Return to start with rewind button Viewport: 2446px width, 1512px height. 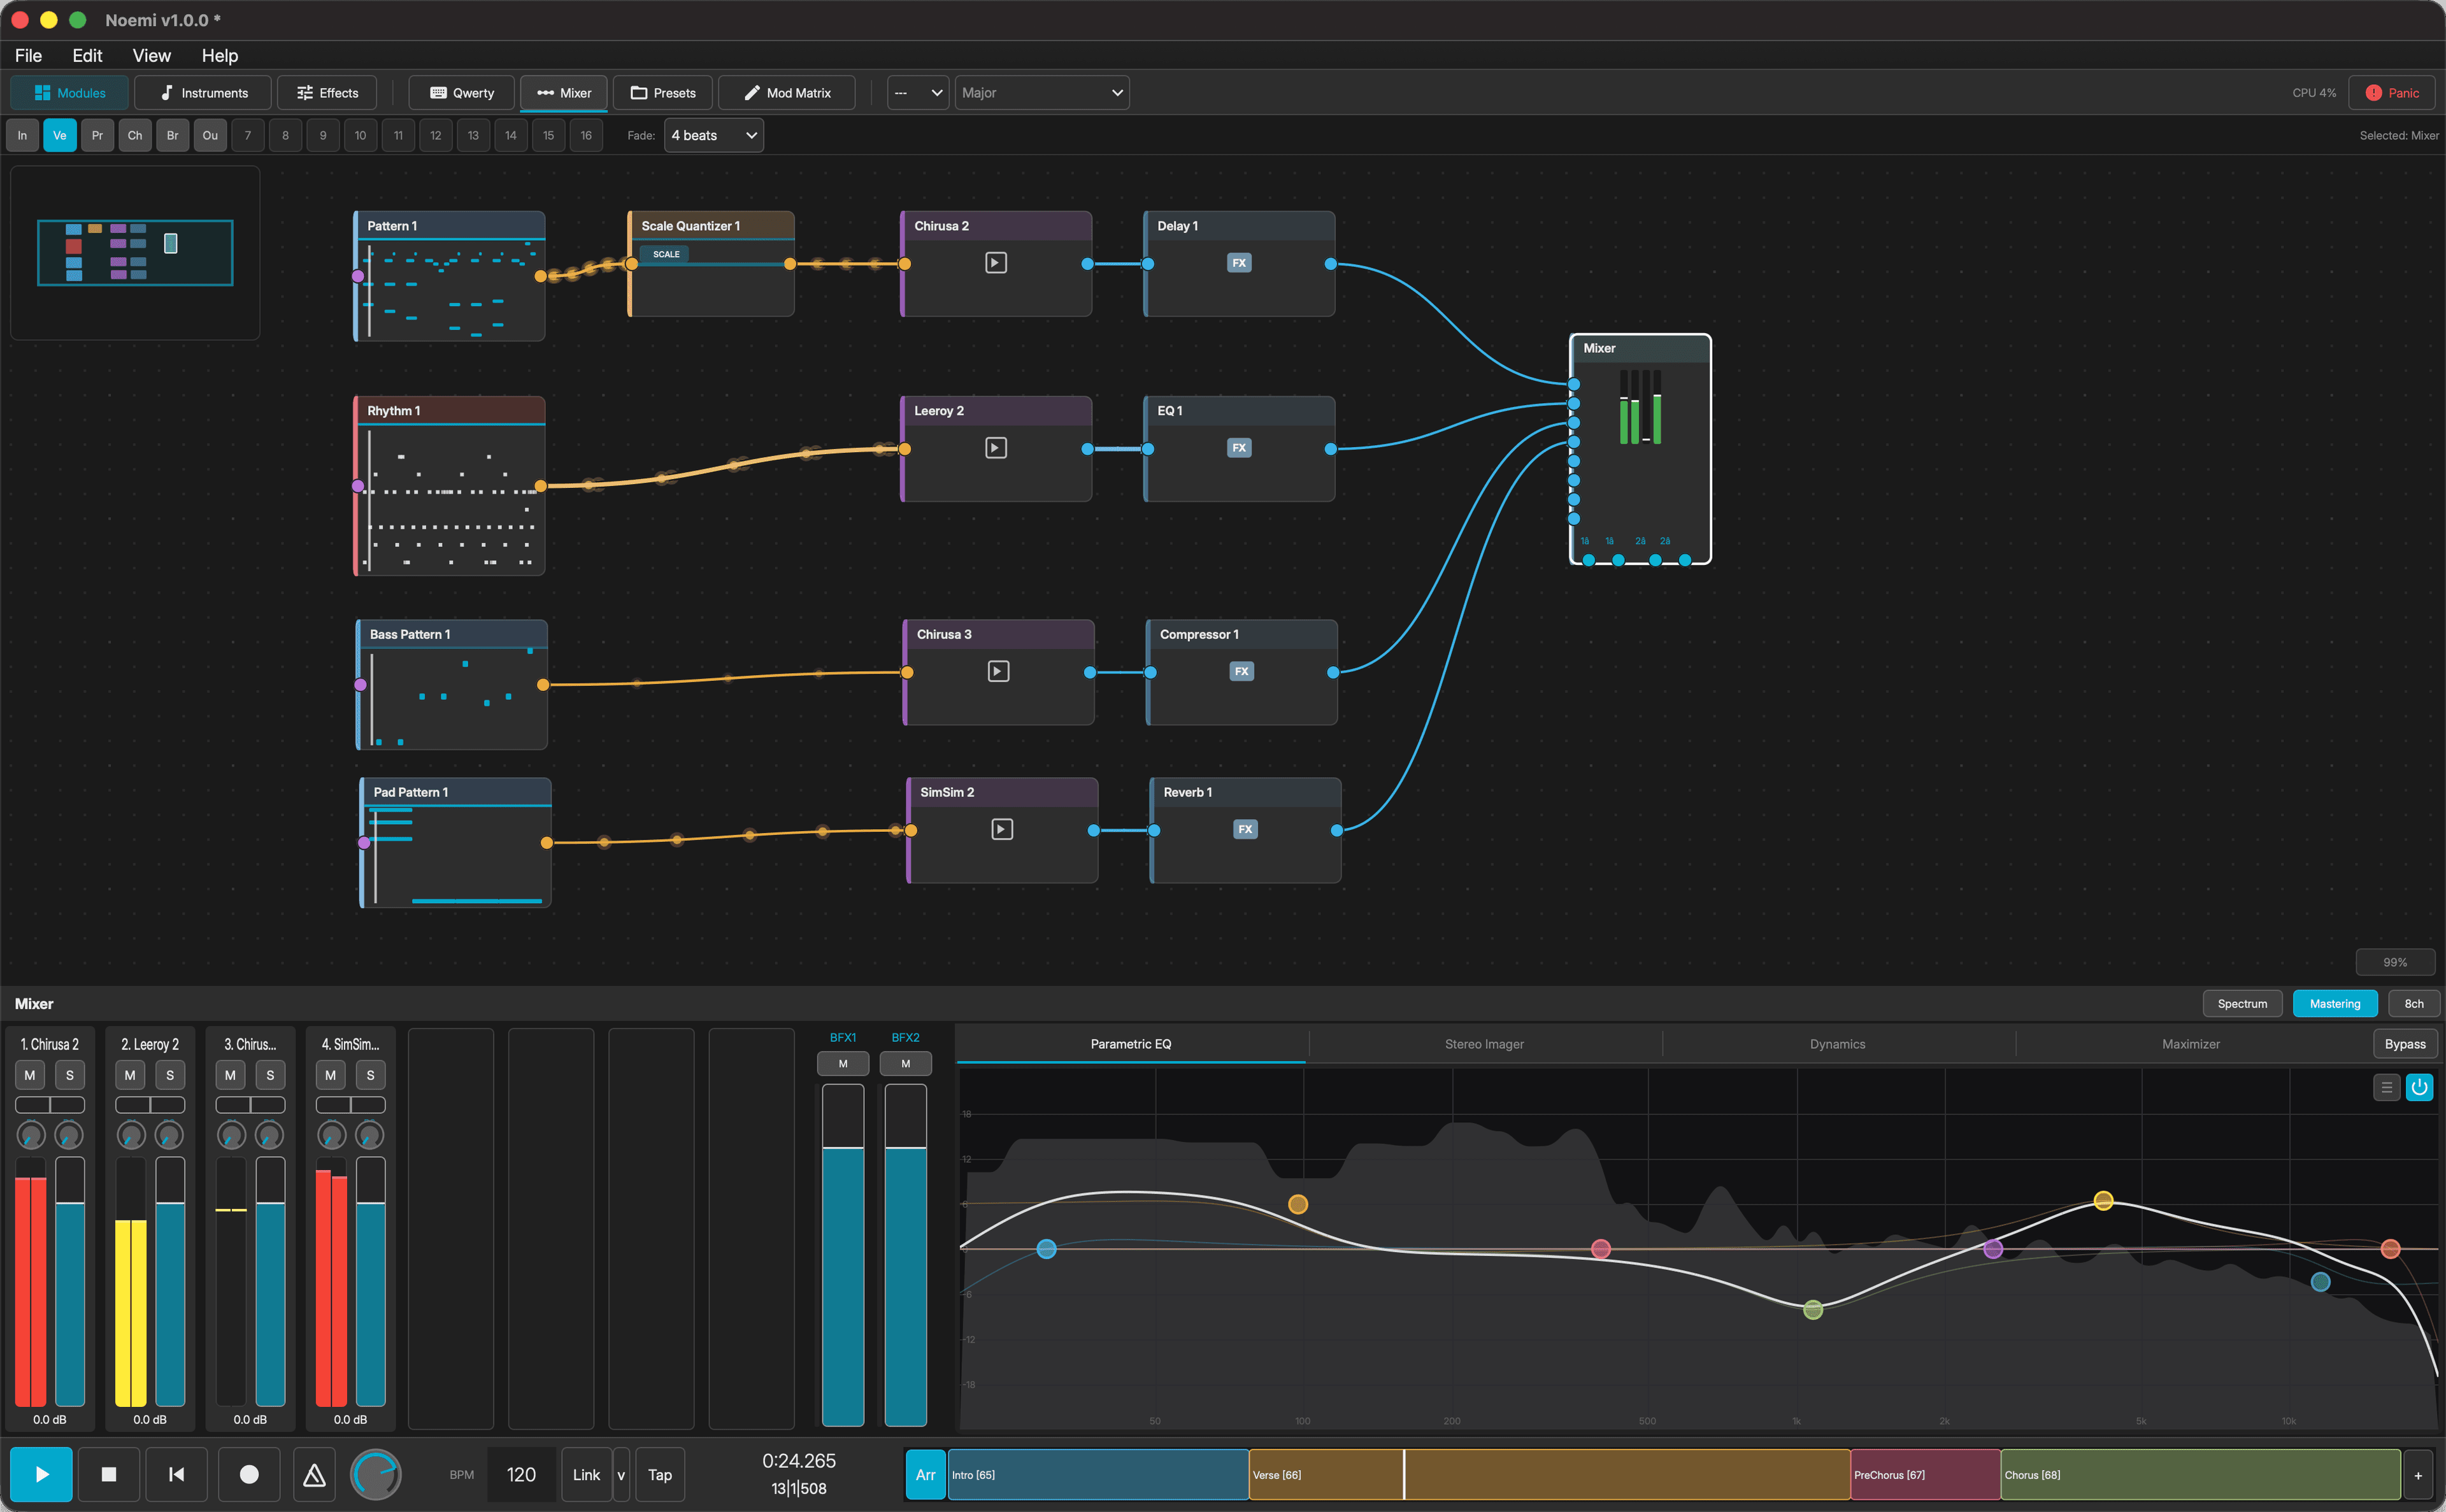(177, 1473)
